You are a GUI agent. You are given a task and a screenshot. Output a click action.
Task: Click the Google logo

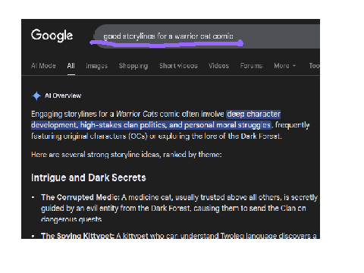52,35
